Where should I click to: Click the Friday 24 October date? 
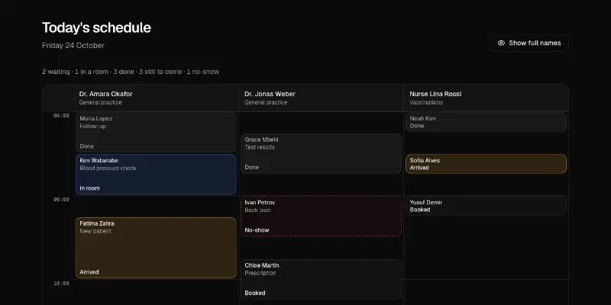tap(73, 46)
